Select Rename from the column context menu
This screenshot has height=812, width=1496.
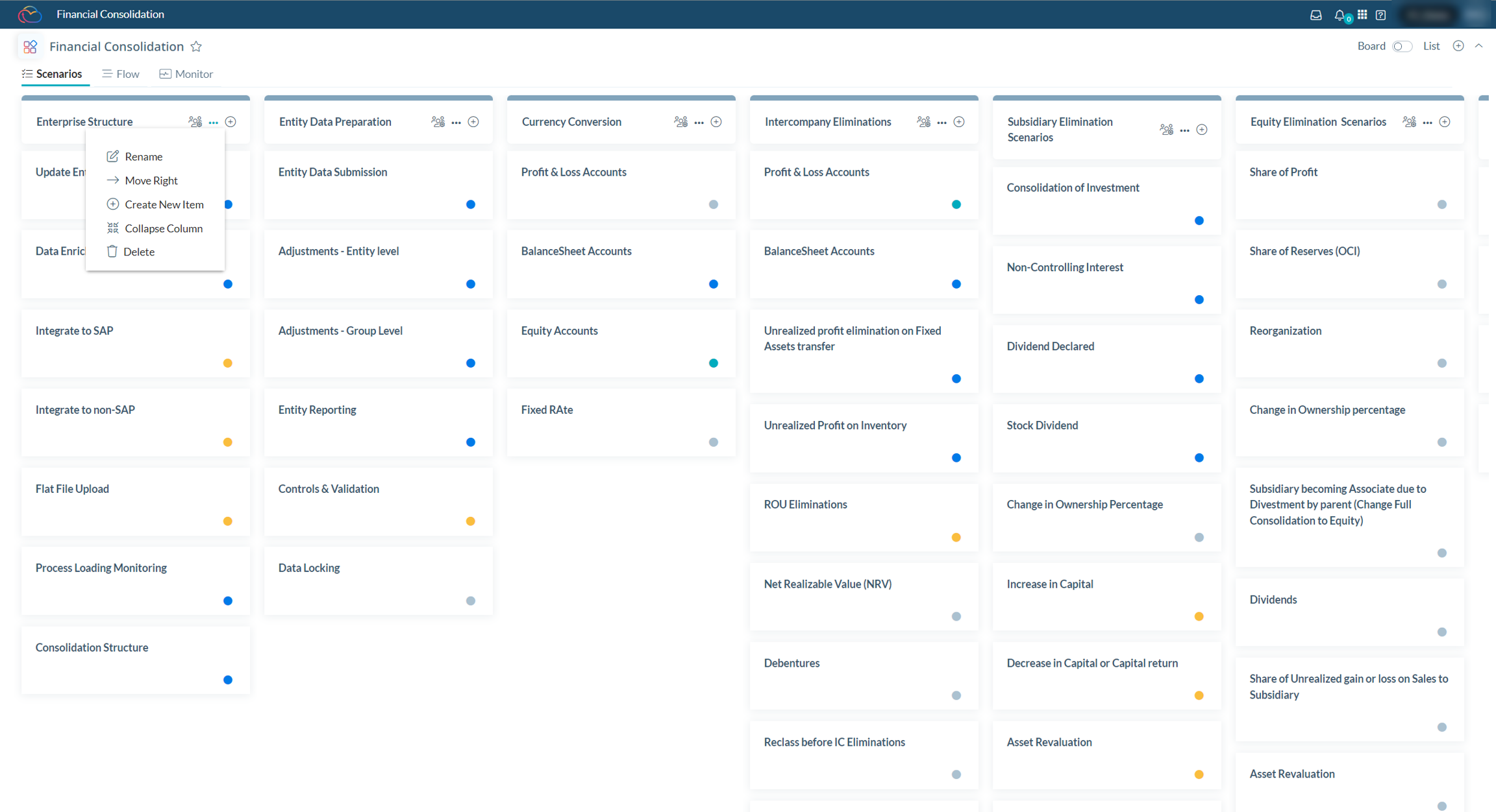[143, 156]
